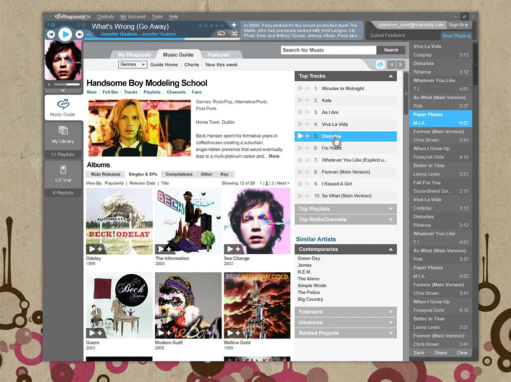
Task: Click Submit Feedback link
Action: 387,35
